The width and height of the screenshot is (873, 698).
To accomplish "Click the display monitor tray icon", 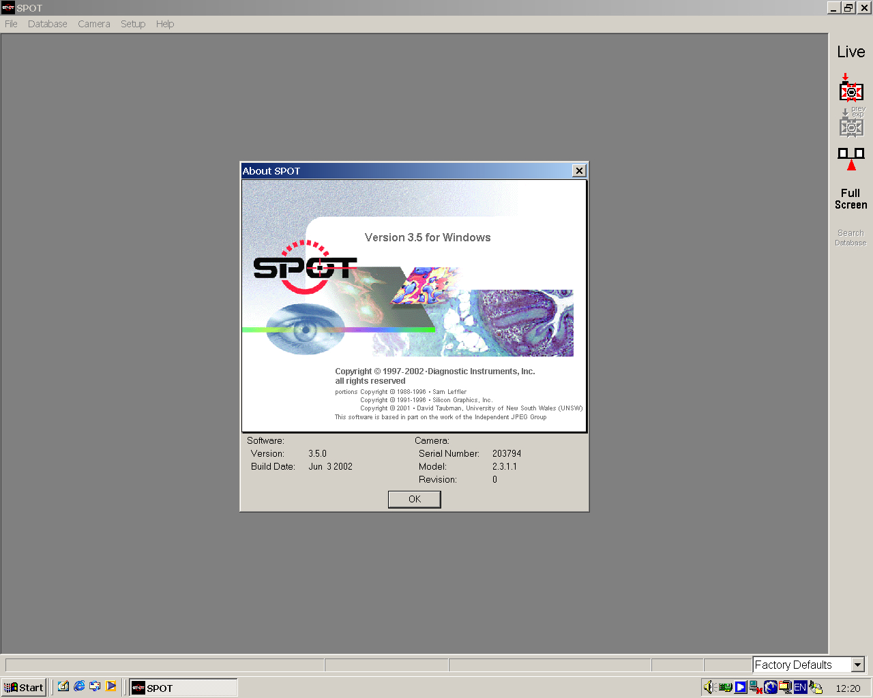I will (x=786, y=687).
